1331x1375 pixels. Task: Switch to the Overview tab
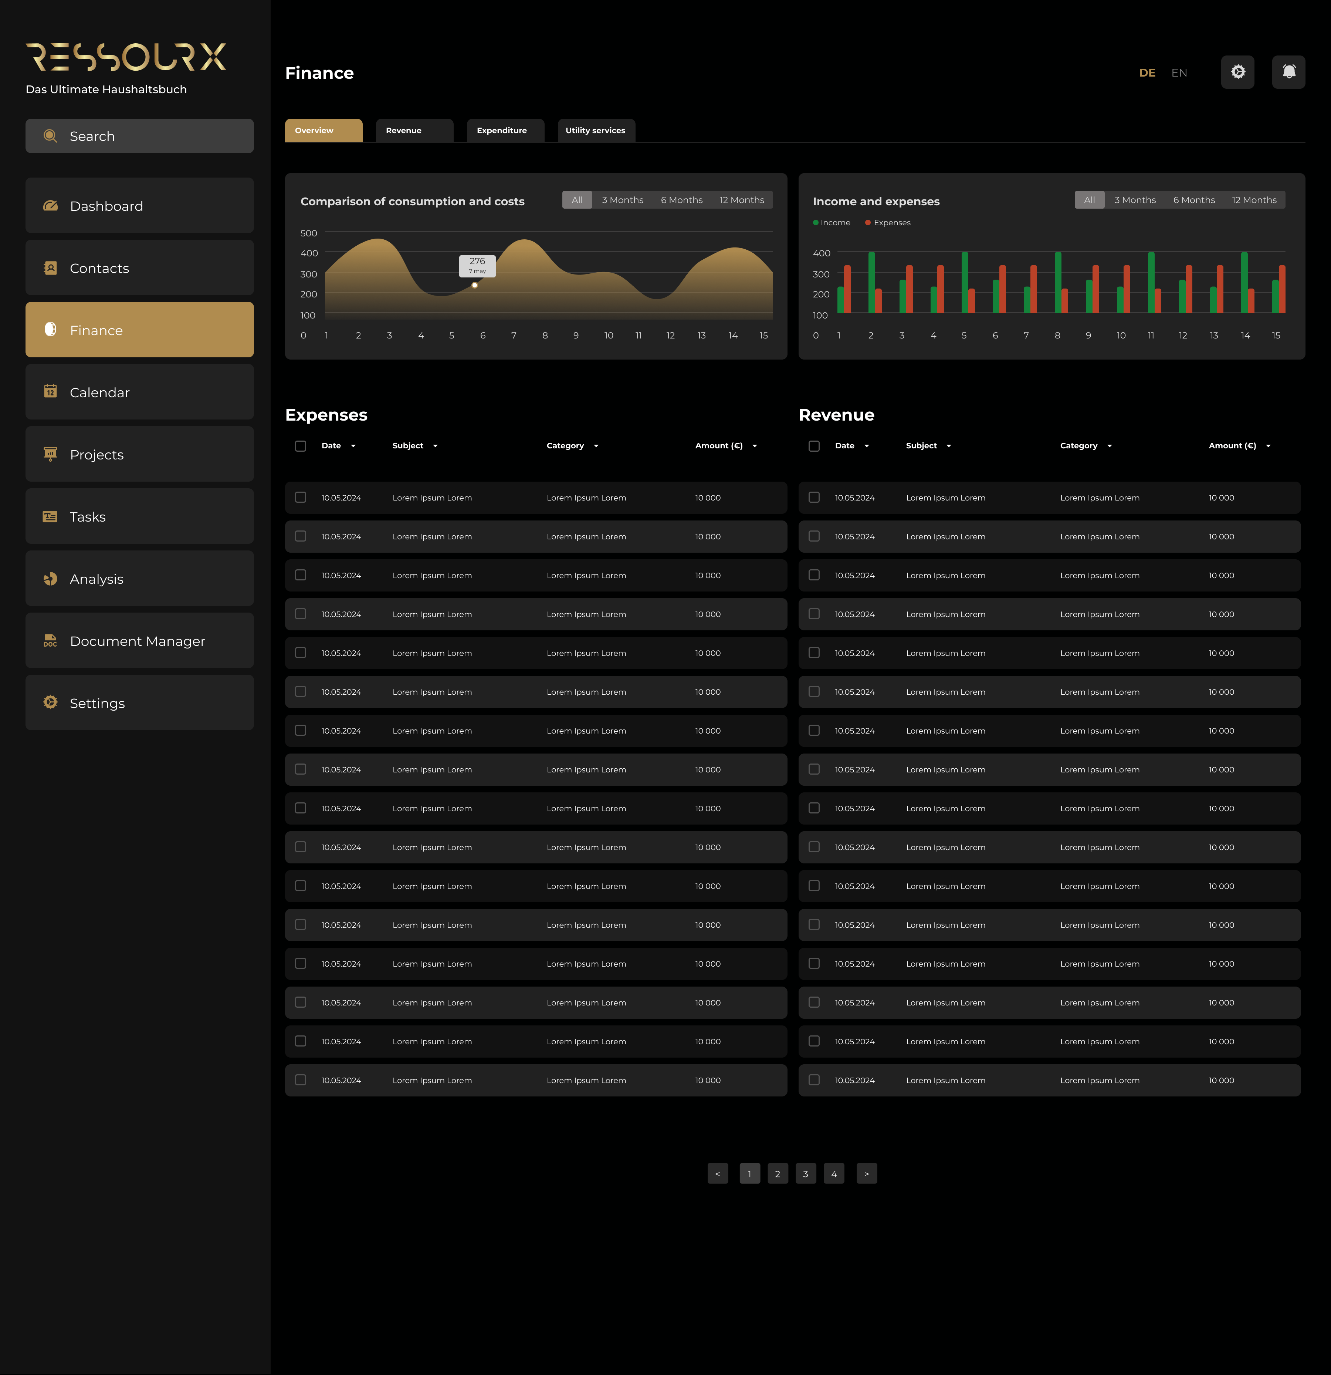coord(323,131)
